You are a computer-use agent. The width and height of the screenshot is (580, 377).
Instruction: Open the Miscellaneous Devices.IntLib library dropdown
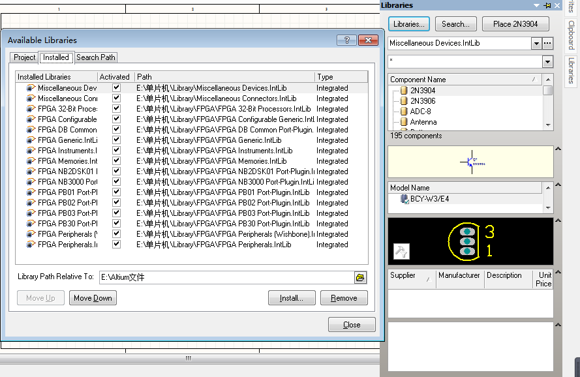pos(536,44)
